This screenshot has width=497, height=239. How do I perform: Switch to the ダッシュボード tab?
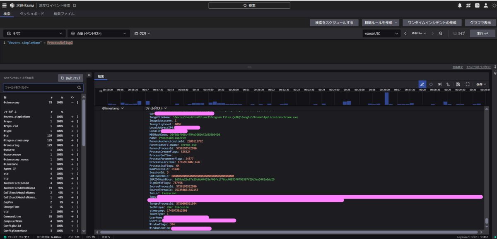pyautogui.click(x=33, y=14)
